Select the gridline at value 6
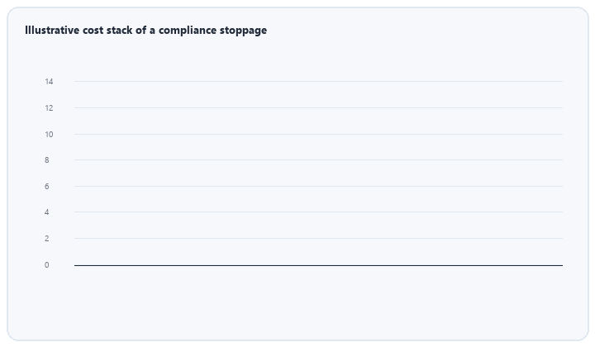The image size is (595, 347). [x=318, y=186]
